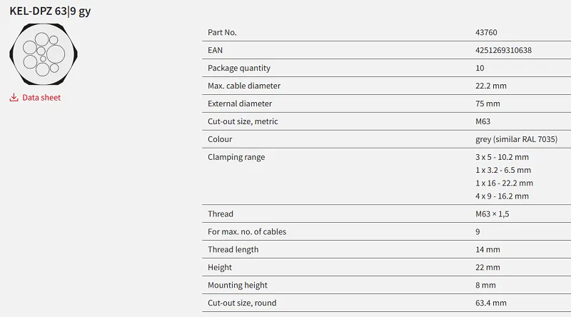The height and width of the screenshot is (317, 571).
Task: Click the Clamping range label
Action: [236, 157]
